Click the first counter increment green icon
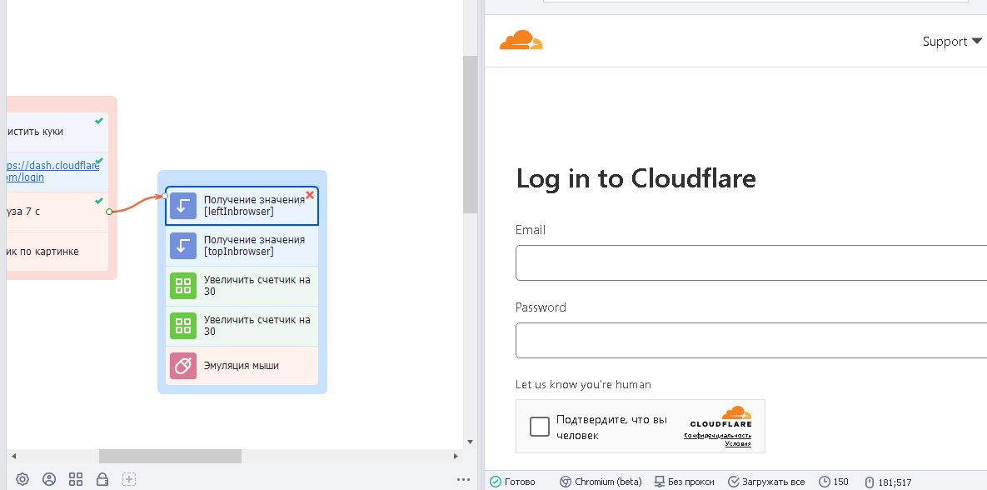987x490 pixels. pos(183,285)
